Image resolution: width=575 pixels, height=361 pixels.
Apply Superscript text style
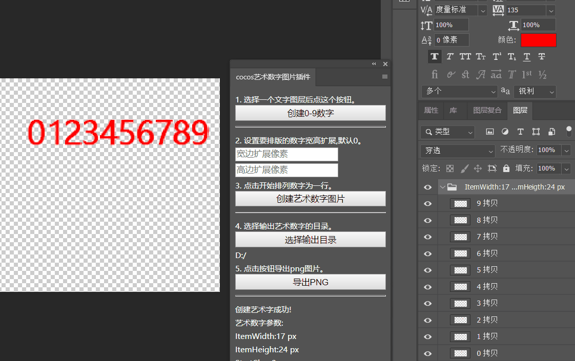point(497,56)
